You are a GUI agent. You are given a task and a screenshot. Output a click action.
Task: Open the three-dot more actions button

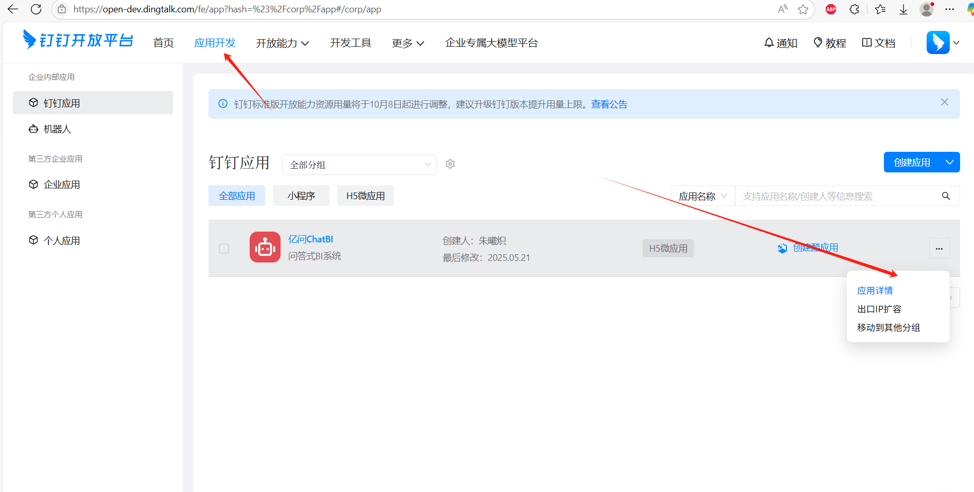[x=939, y=249]
